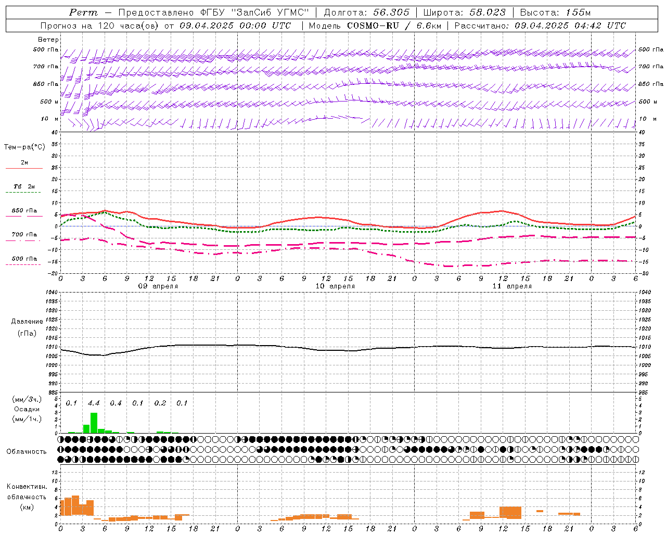Image resolution: width=666 pixels, height=533 pixels.
Task: Click the 'Тем-ра(°C)' temperature label
Action: (24, 147)
